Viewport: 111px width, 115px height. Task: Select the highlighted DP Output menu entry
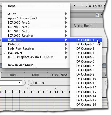point(36,40)
